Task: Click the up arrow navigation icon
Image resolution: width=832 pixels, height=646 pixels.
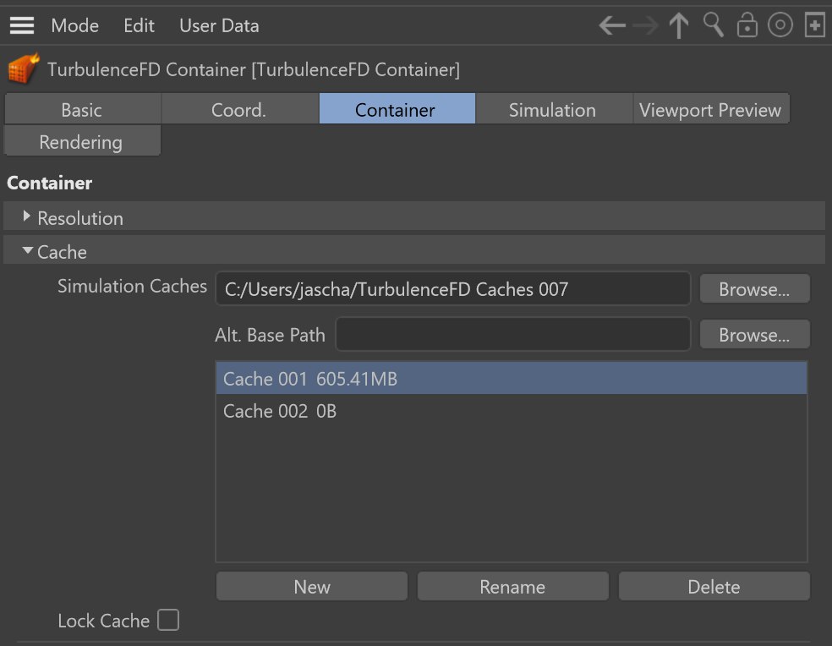Action: coord(679,25)
